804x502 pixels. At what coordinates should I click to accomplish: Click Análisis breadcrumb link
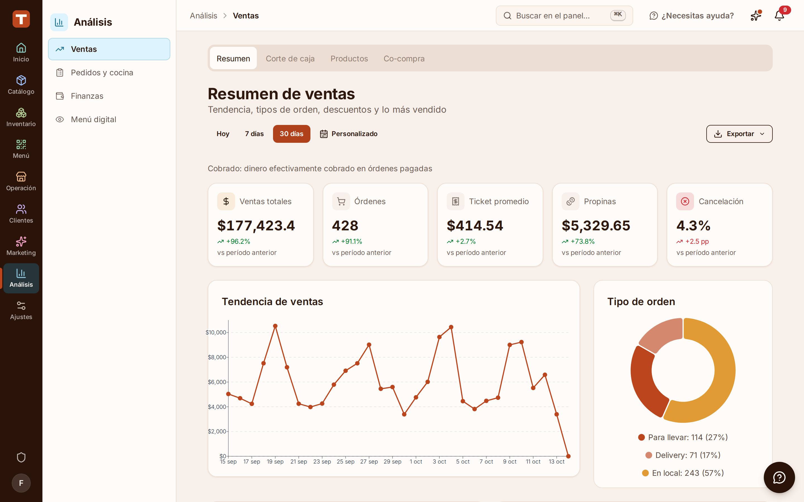(x=203, y=16)
